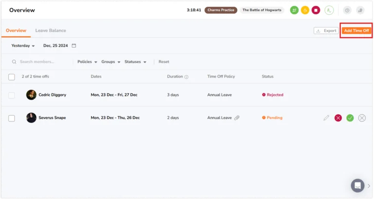Screen dimensions: 374x199
Task: Click the 2 days duration cell
Action: [173, 118]
